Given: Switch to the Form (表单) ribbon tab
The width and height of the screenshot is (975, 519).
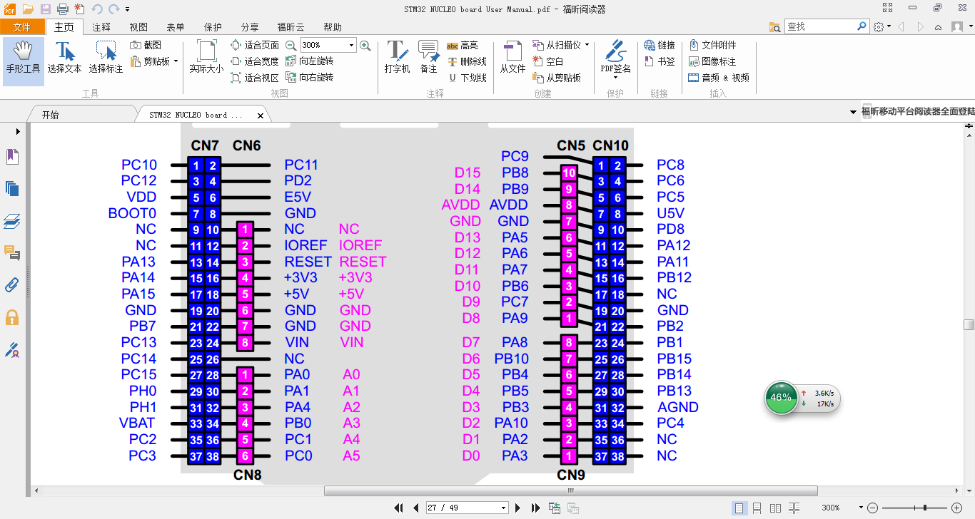Looking at the screenshot, I should [x=176, y=27].
